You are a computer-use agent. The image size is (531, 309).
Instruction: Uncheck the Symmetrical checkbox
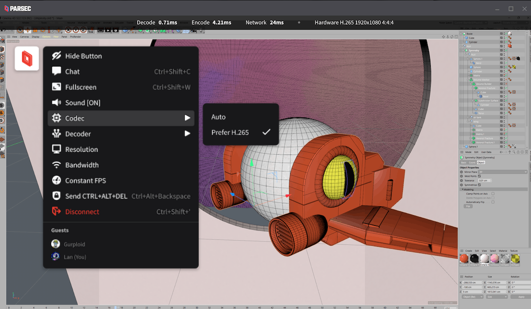[x=479, y=185]
